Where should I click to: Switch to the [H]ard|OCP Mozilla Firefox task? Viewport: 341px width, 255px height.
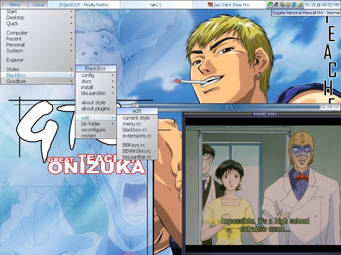84,5
